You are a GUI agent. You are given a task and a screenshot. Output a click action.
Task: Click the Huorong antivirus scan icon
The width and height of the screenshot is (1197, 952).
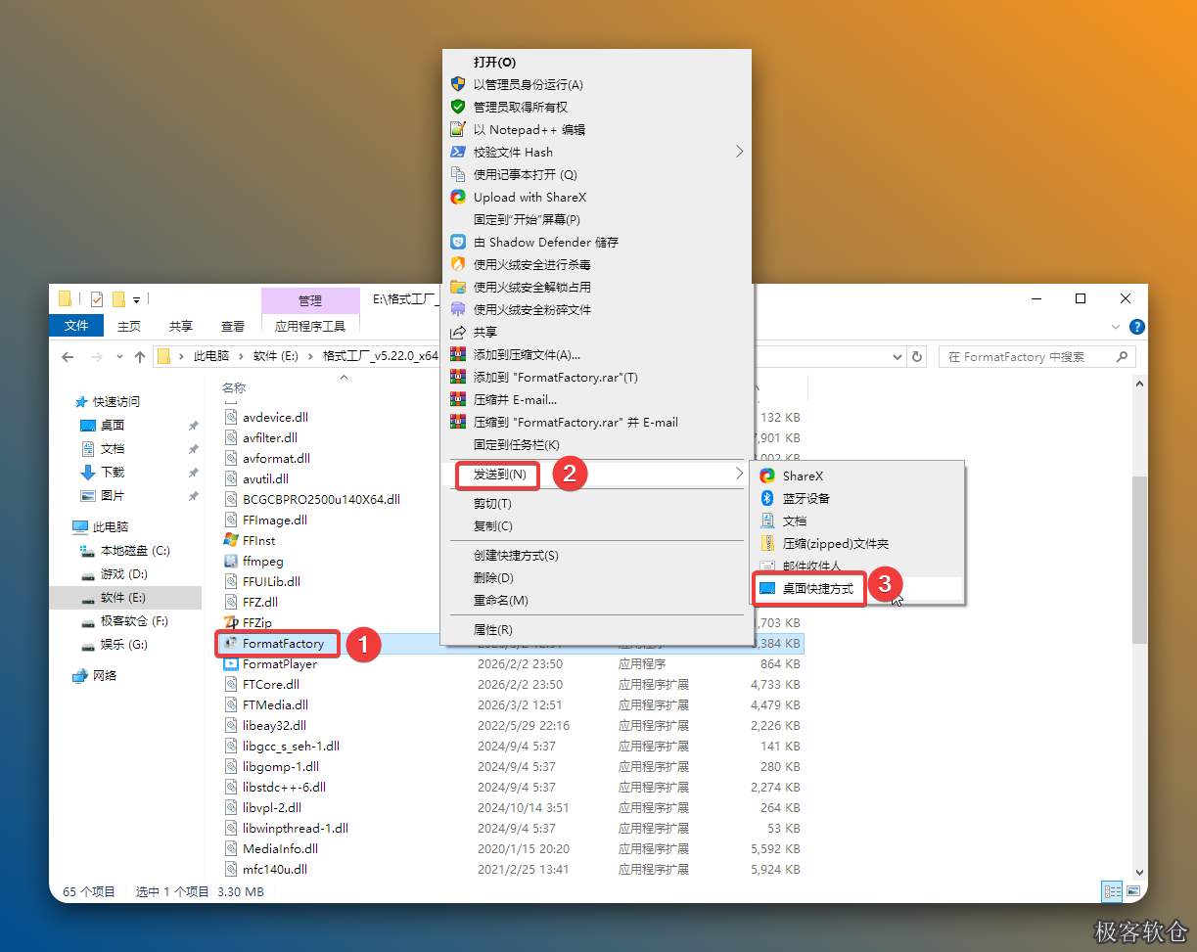click(457, 264)
